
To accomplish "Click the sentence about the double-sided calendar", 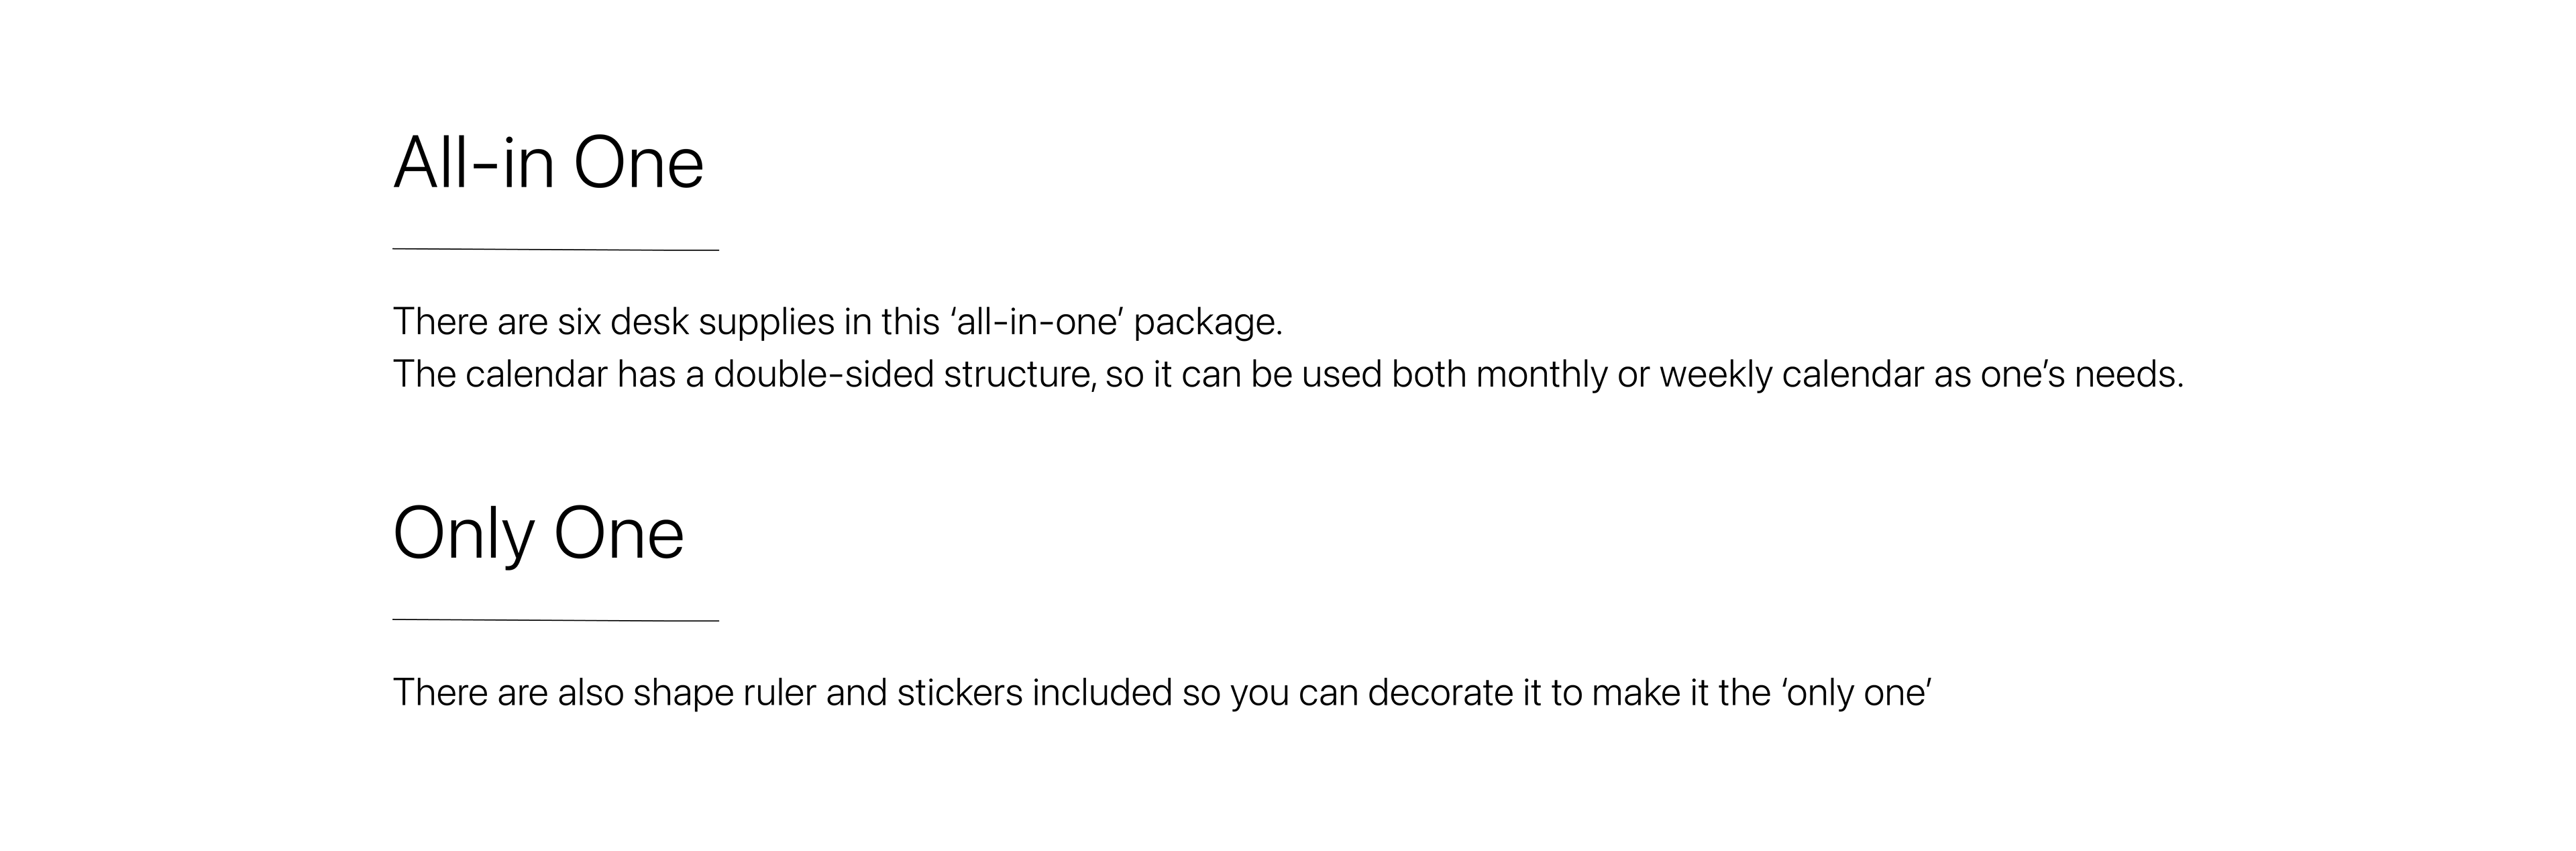I will [1288, 374].
